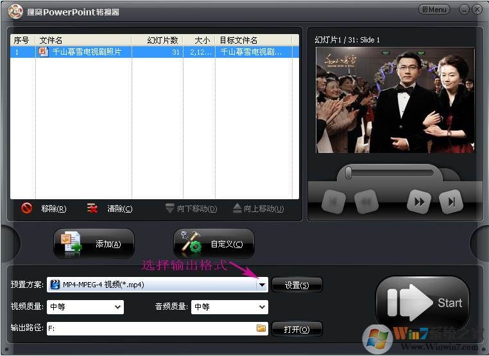
Task: Click the rewind playback button
Action: click(x=366, y=202)
